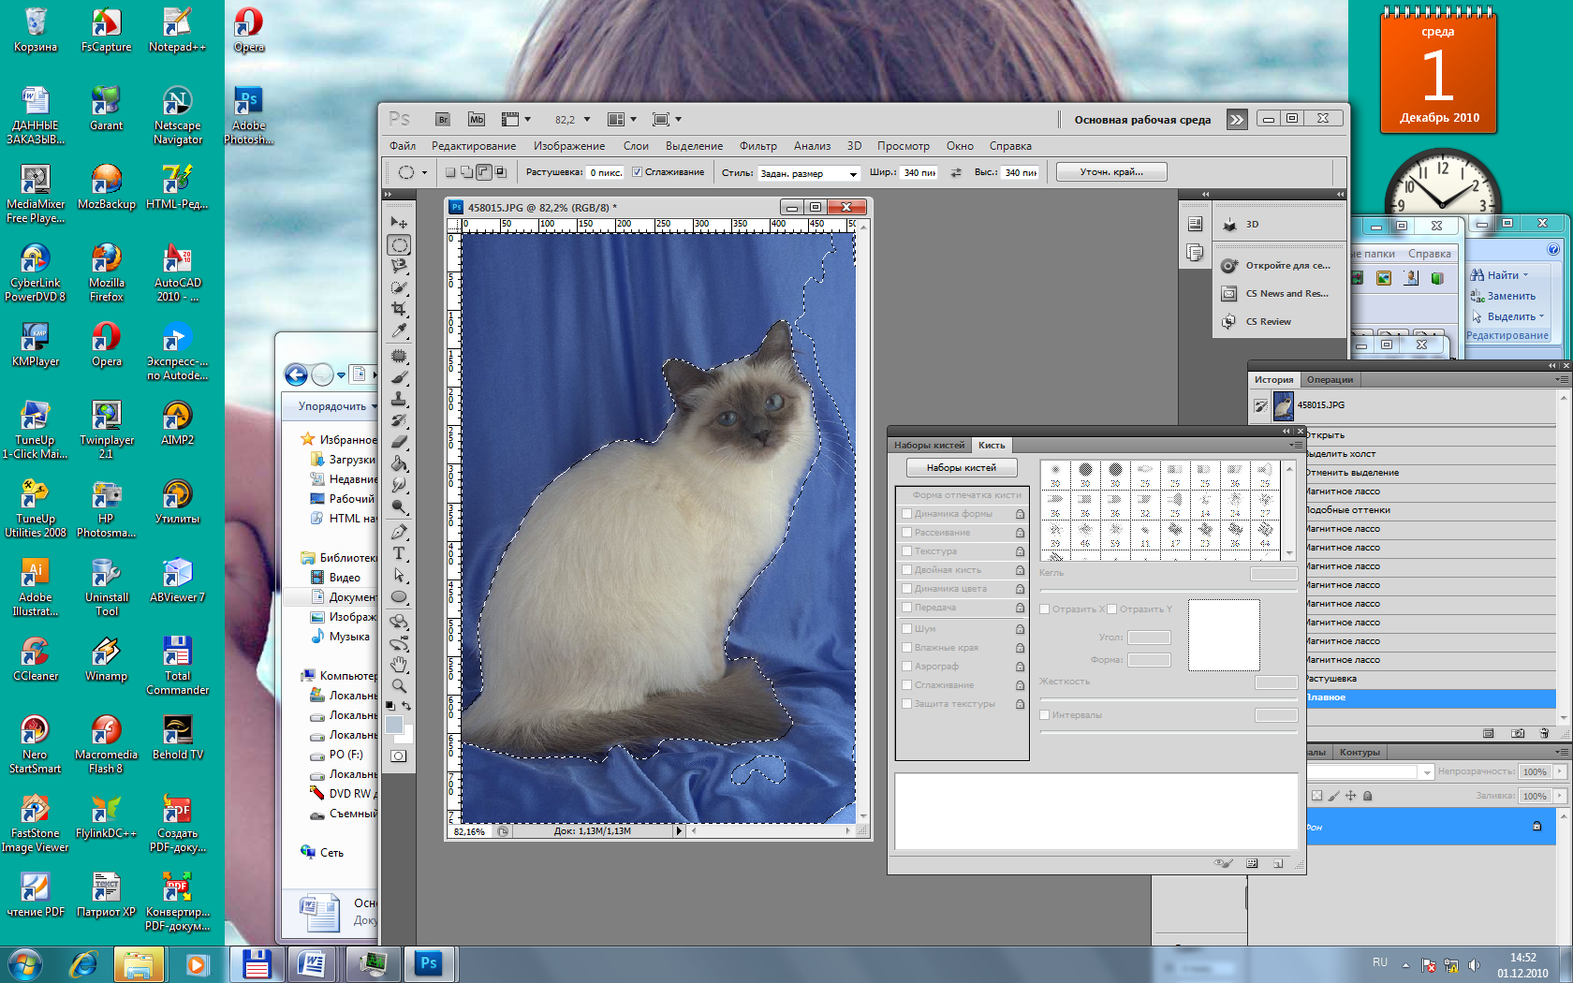Select the Eraser tool
Viewport: 1573px width, 983px height.
click(x=399, y=442)
